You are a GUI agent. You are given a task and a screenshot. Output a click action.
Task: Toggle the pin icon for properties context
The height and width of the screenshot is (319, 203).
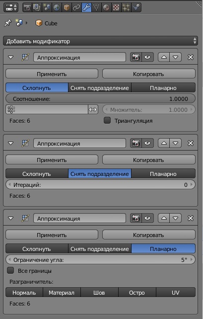8,23
